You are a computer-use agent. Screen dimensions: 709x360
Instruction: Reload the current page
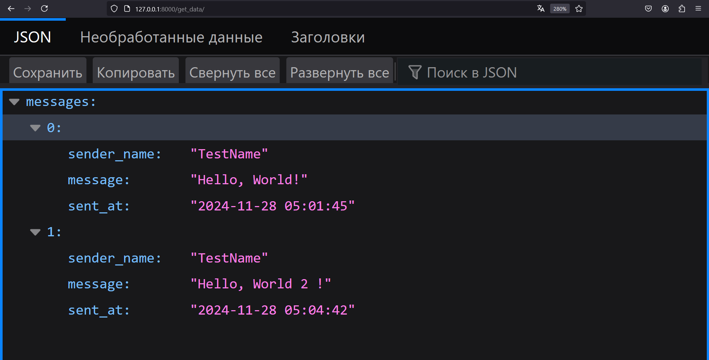[x=44, y=8]
